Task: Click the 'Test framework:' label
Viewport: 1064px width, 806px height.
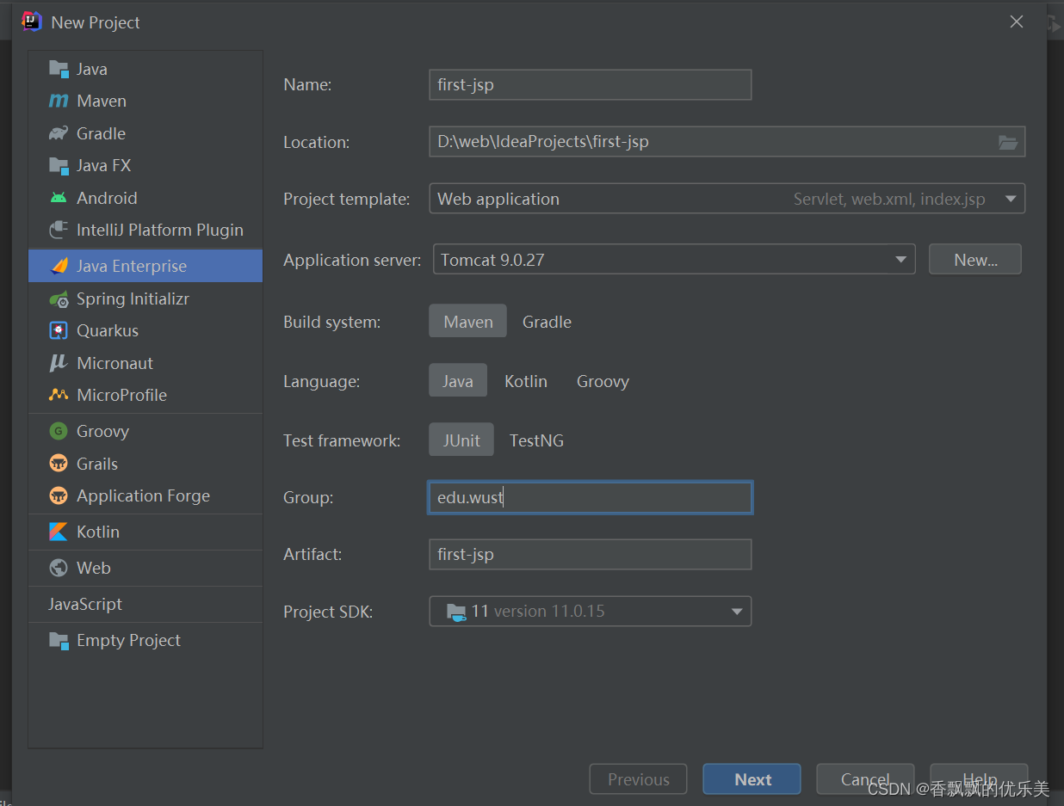Action: pyautogui.click(x=342, y=440)
